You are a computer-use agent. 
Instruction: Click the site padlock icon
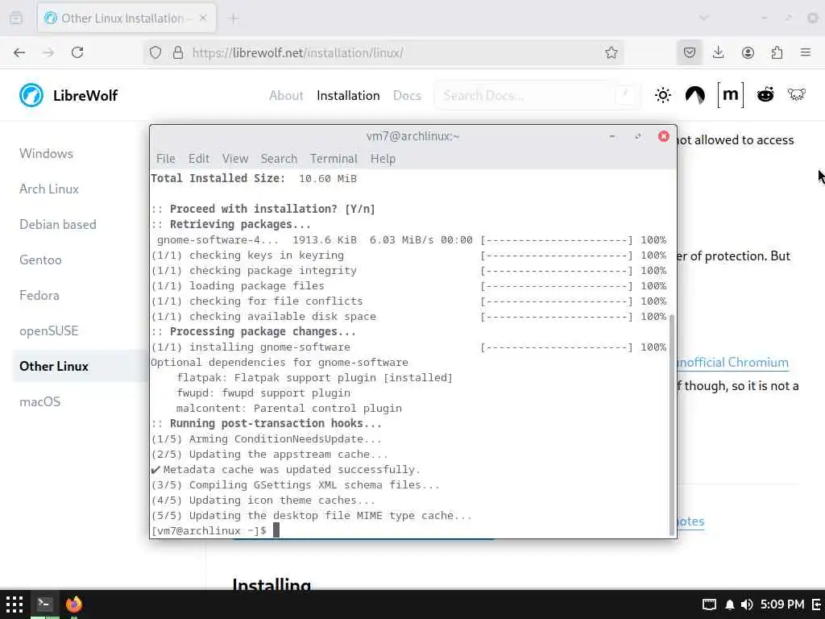coord(178,52)
